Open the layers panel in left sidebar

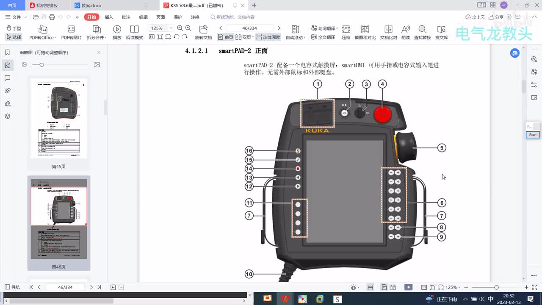(7, 116)
